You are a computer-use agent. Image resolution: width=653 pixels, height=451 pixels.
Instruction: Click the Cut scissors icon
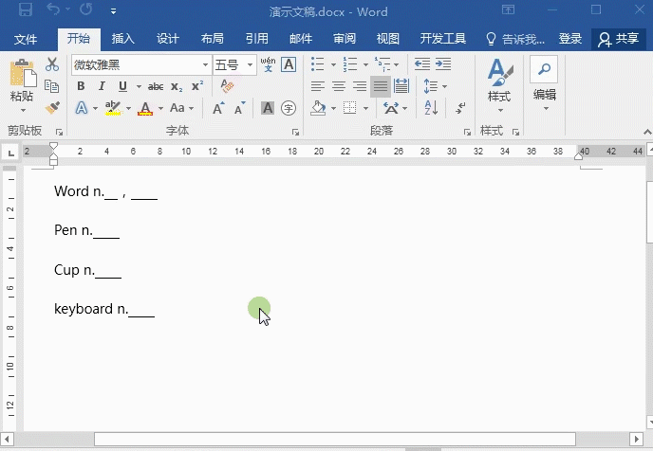click(x=52, y=64)
